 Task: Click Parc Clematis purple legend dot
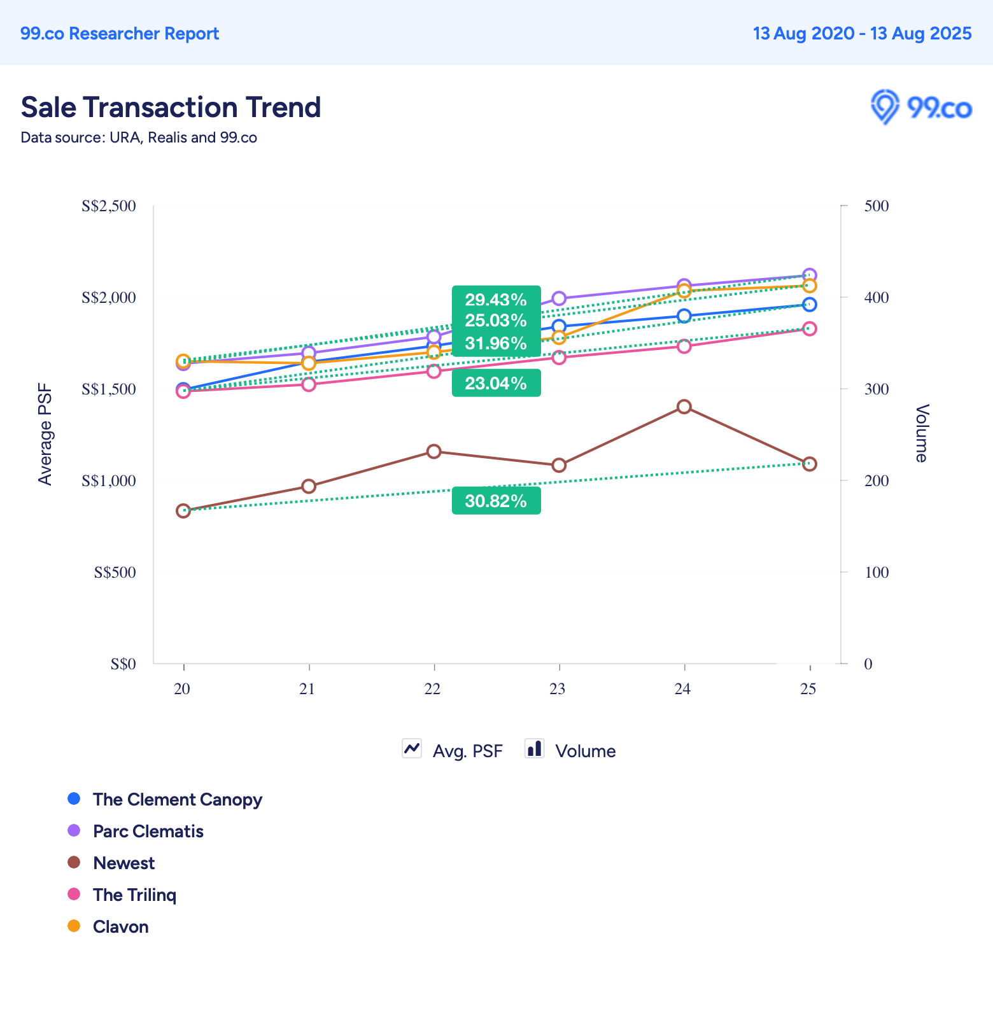pos(74,830)
